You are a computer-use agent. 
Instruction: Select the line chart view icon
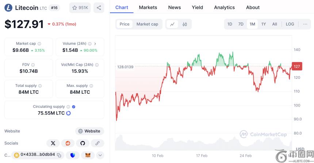pos(172,24)
